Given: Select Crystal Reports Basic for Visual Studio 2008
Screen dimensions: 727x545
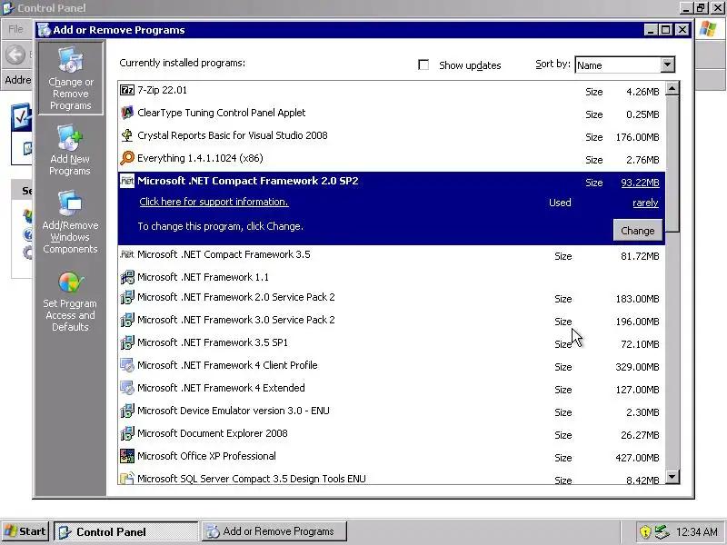Looking at the screenshot, I should click(392, 136).
